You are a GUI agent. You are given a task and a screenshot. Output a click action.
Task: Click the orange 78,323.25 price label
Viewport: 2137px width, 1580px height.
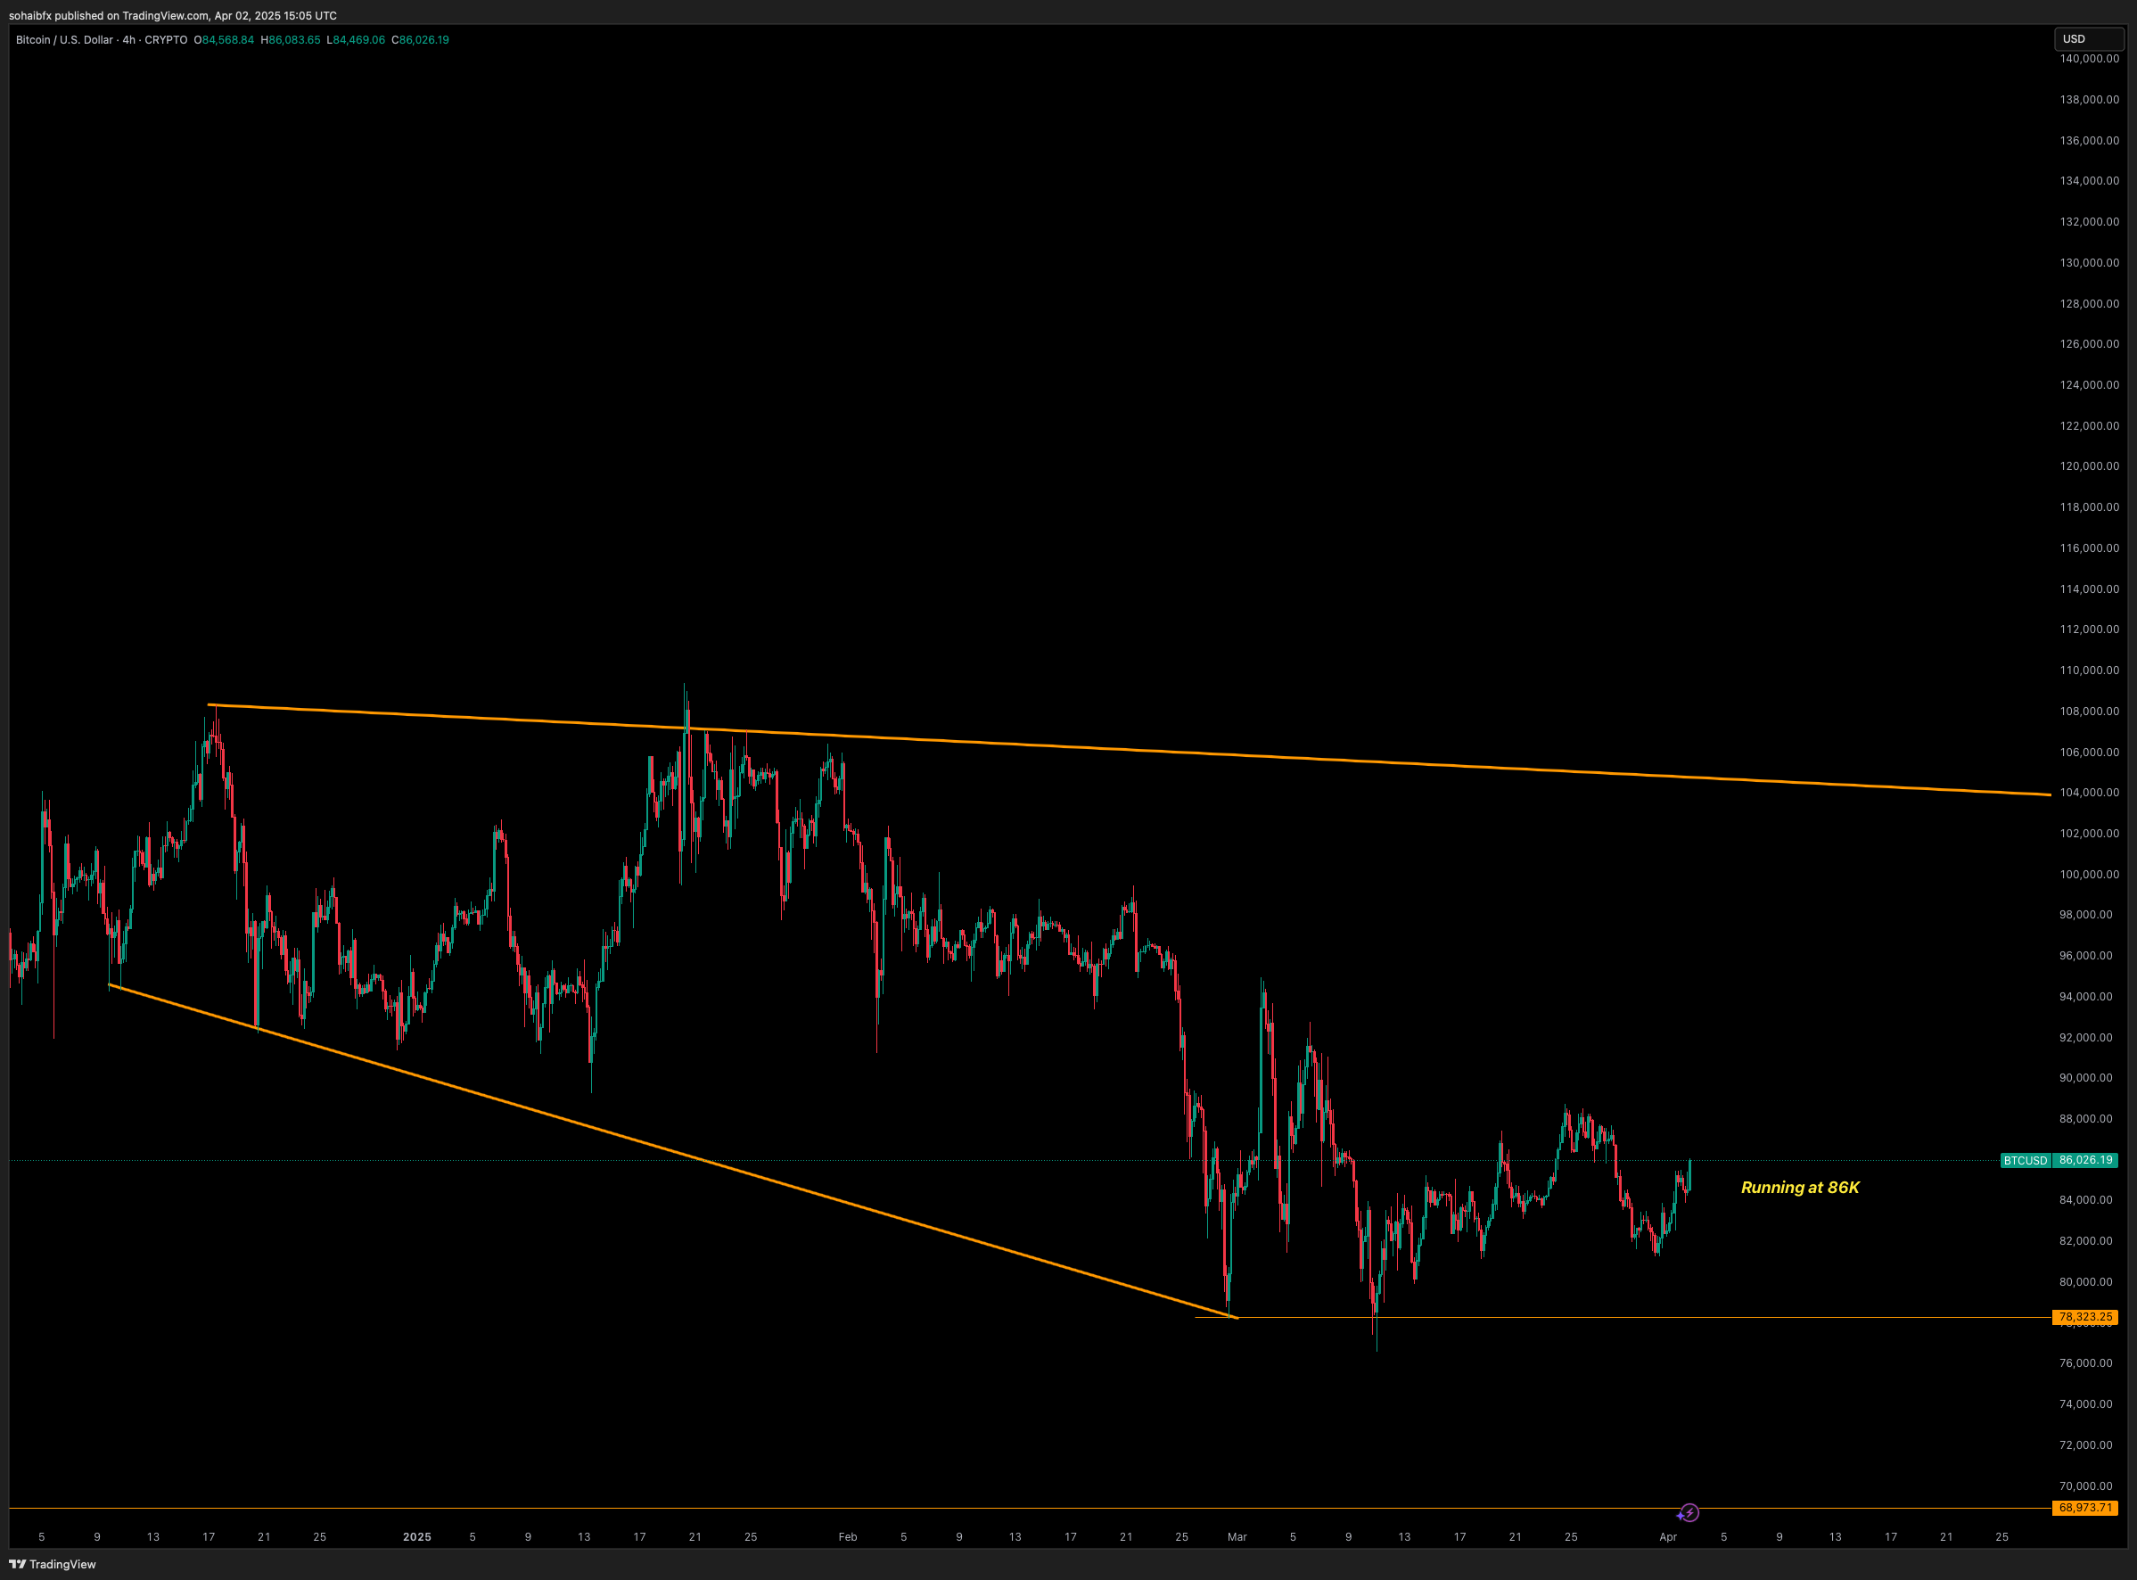point(2084,1317)
